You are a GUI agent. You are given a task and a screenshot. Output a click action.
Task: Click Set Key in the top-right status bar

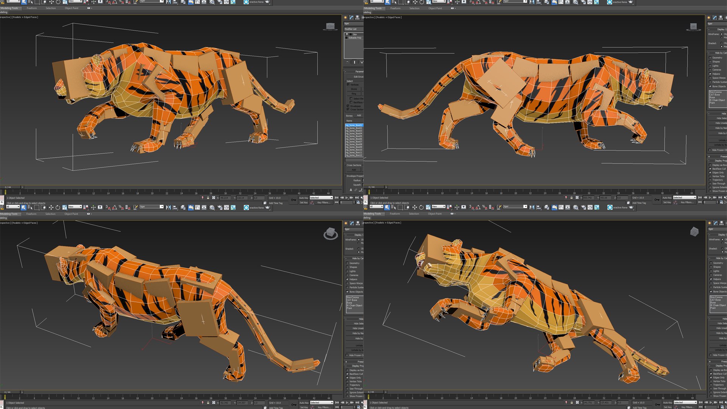click(x=667, y=203)
